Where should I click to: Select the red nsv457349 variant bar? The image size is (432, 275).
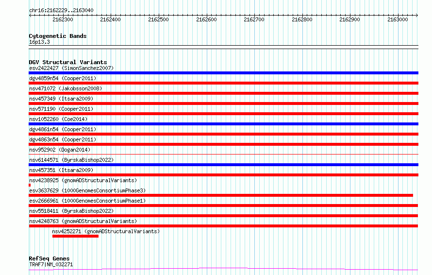(223, 103)
